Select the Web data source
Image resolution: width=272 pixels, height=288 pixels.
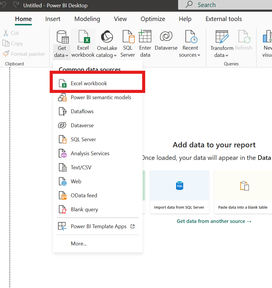98,181
